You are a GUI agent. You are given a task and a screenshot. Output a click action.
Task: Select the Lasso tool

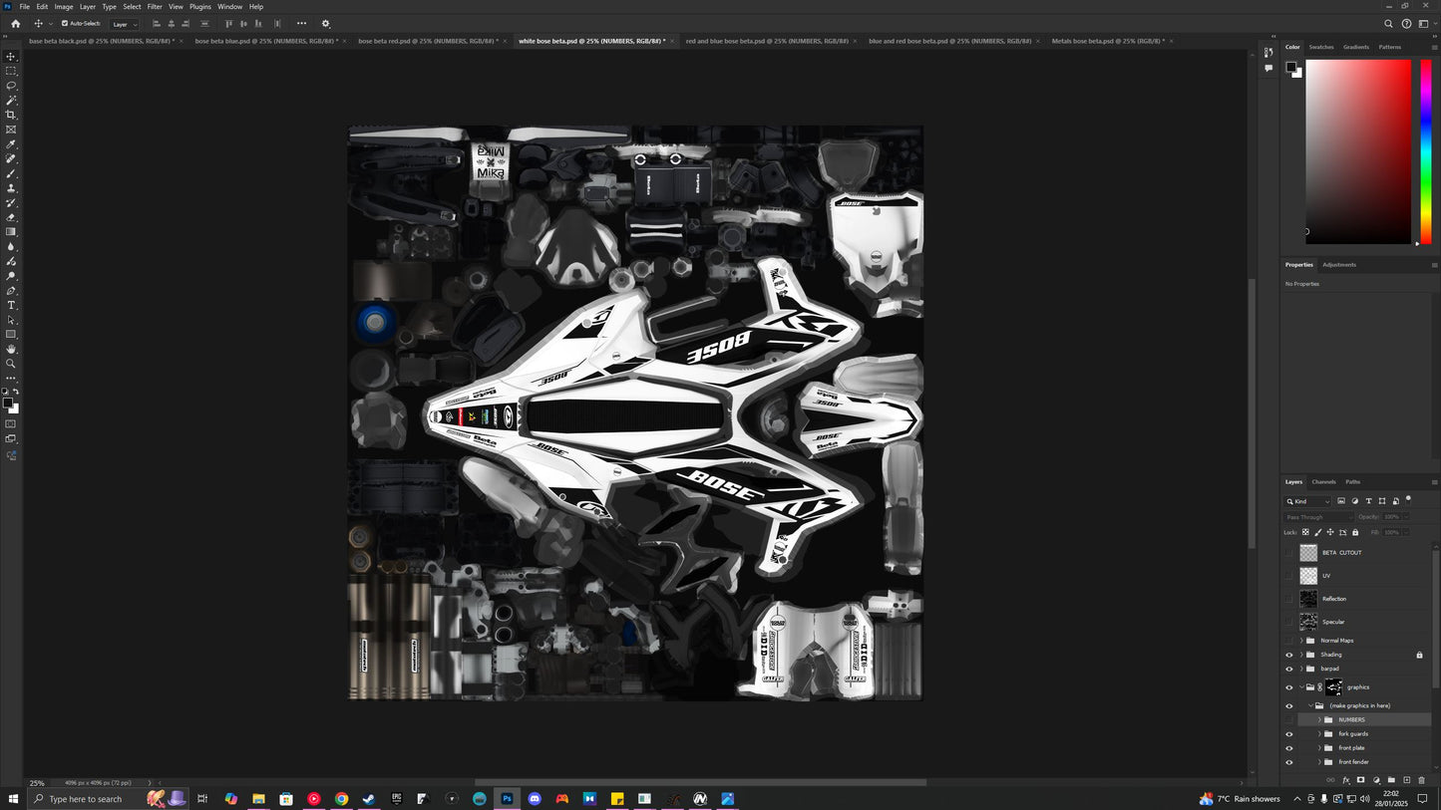click(11, 86)
